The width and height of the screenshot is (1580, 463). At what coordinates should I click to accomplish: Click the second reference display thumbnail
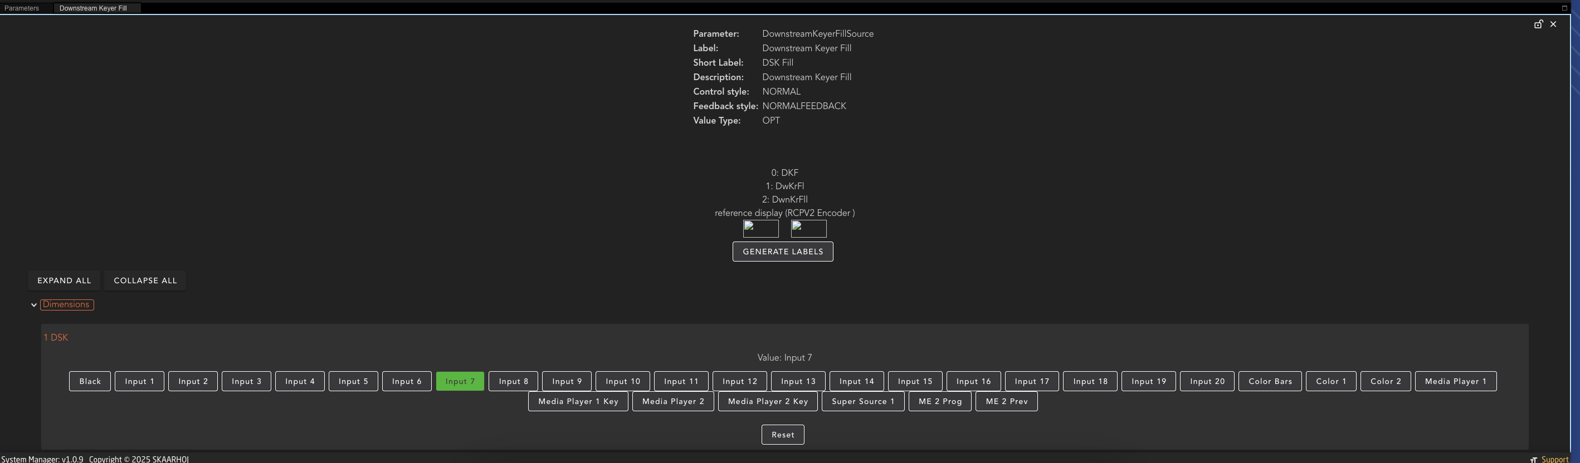tap(808, 228)
